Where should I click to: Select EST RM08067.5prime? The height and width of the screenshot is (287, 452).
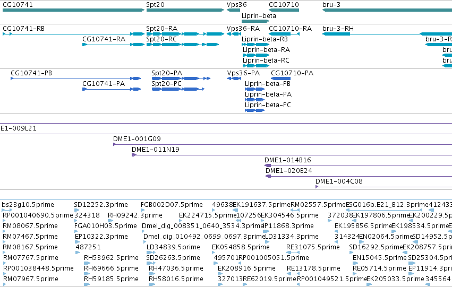click(30, 227)
